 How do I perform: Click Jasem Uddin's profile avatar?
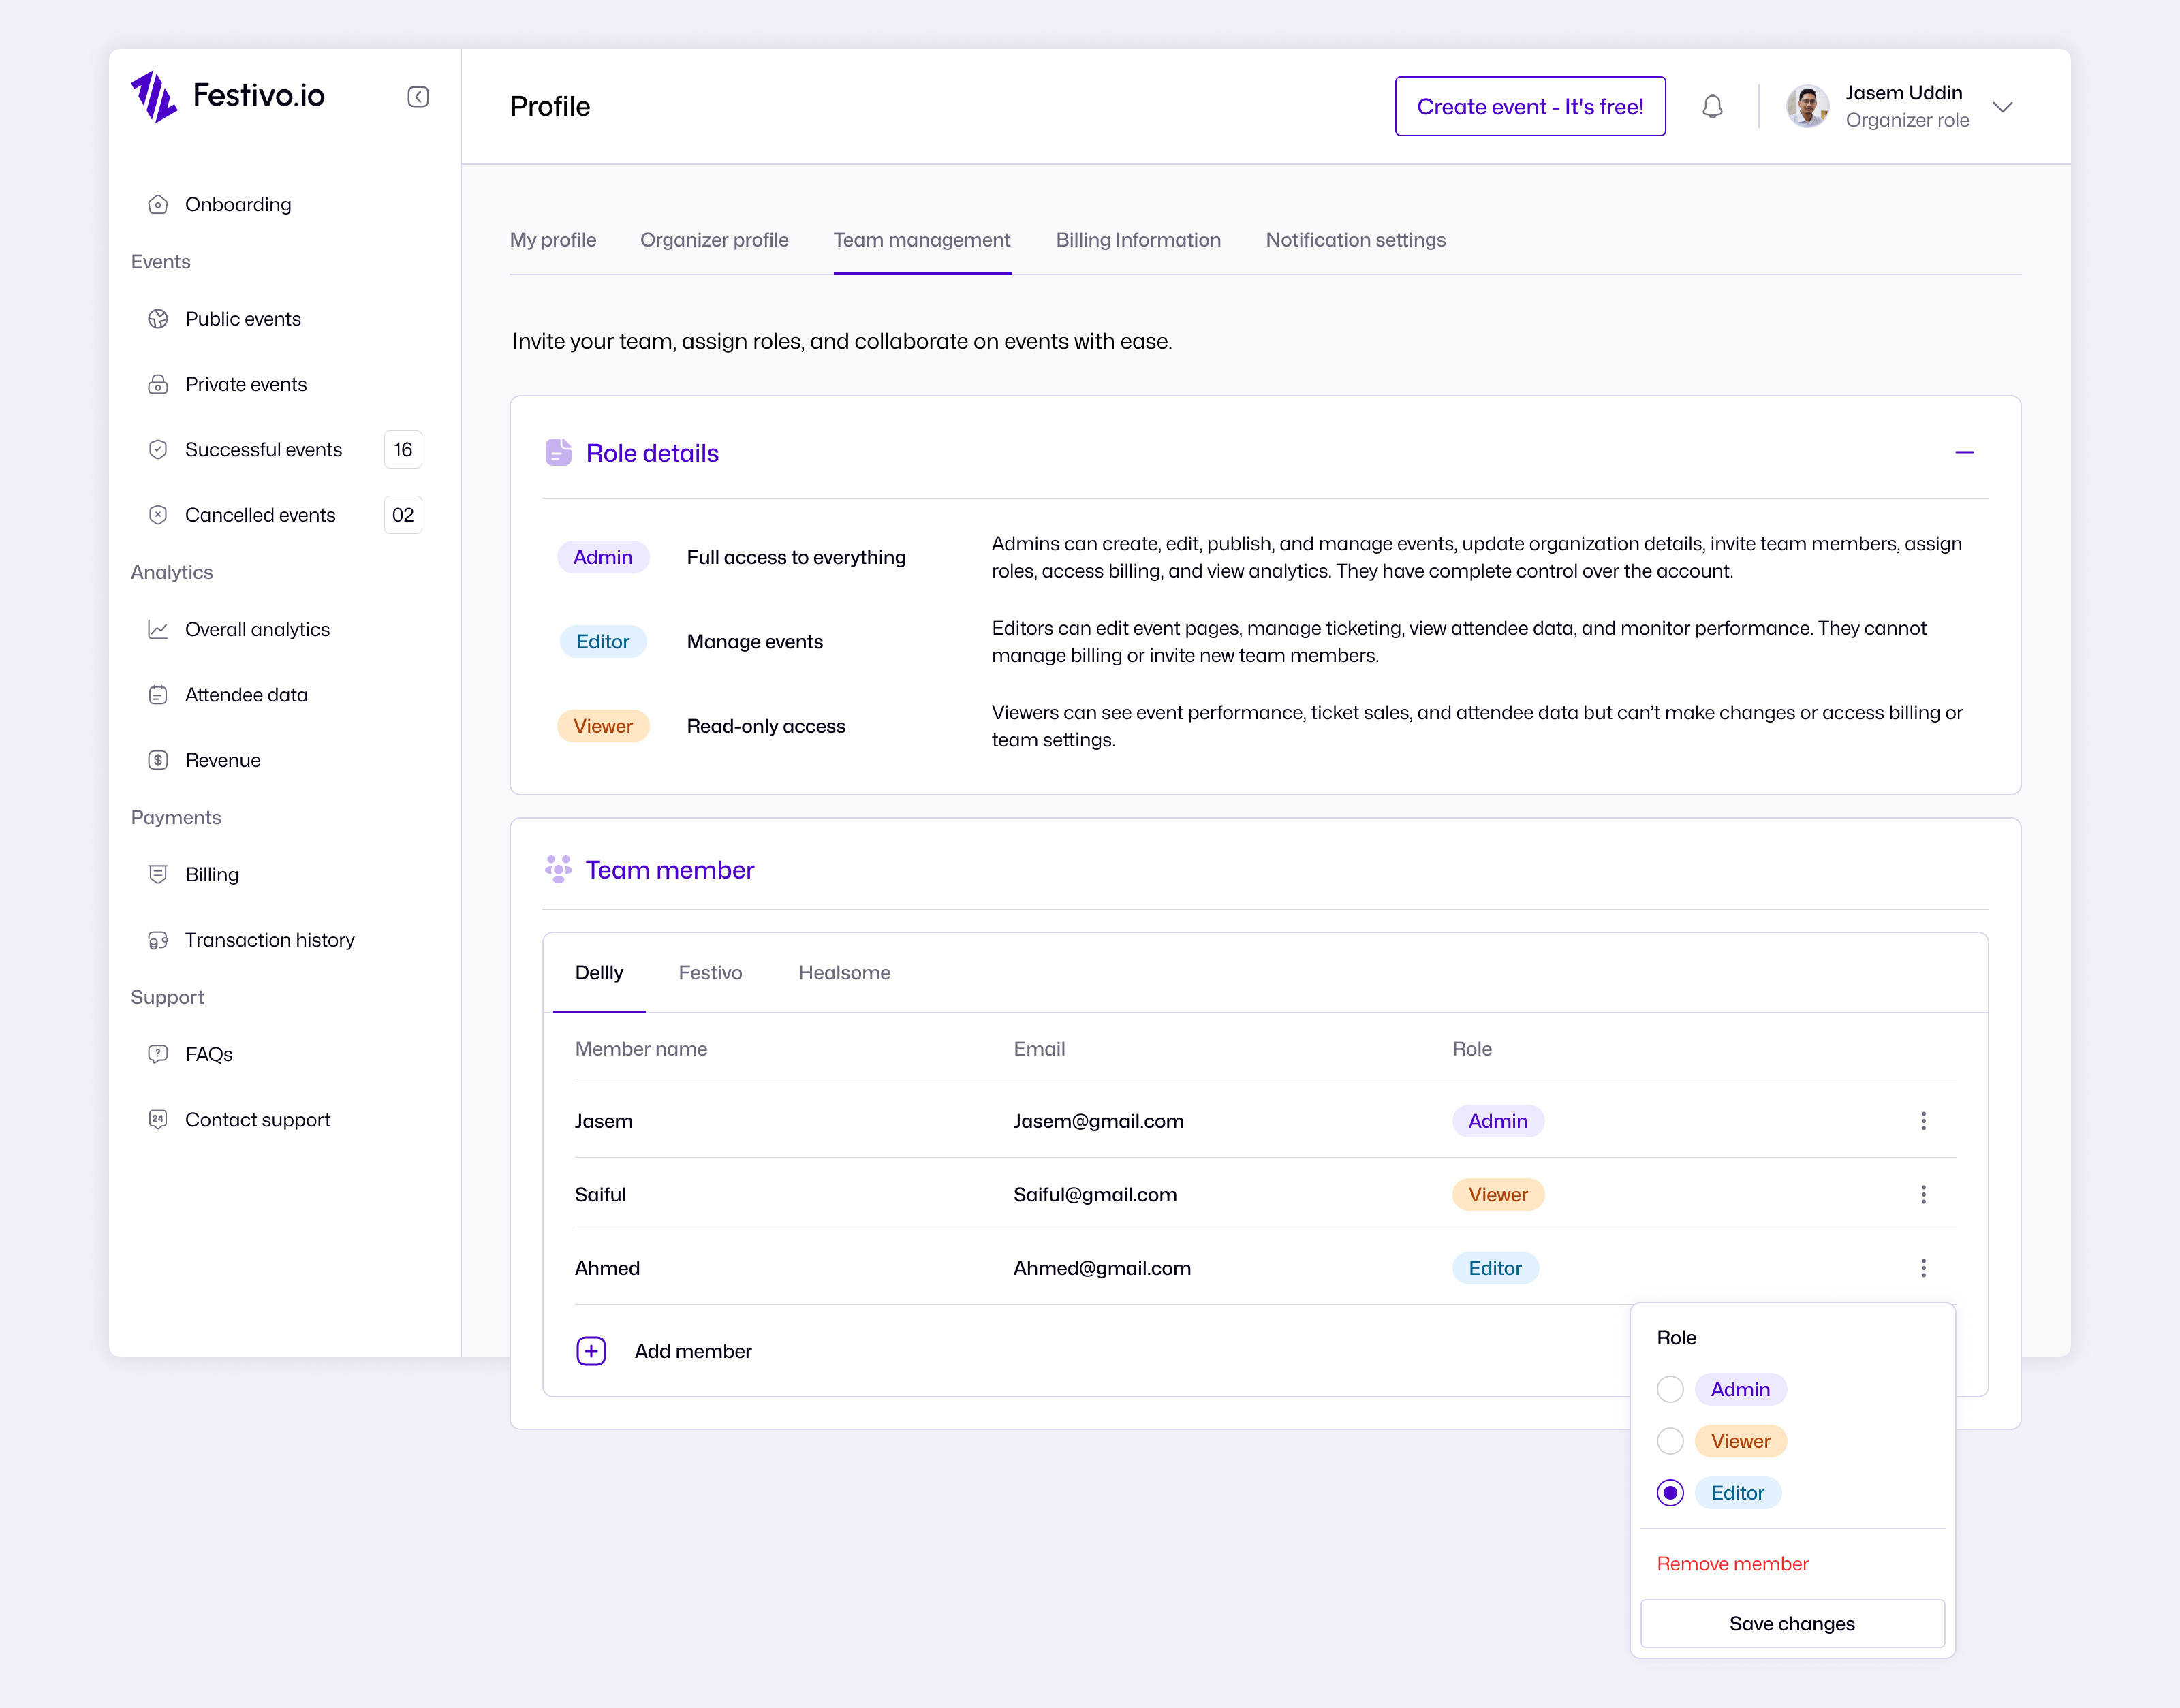[1807, 106]
